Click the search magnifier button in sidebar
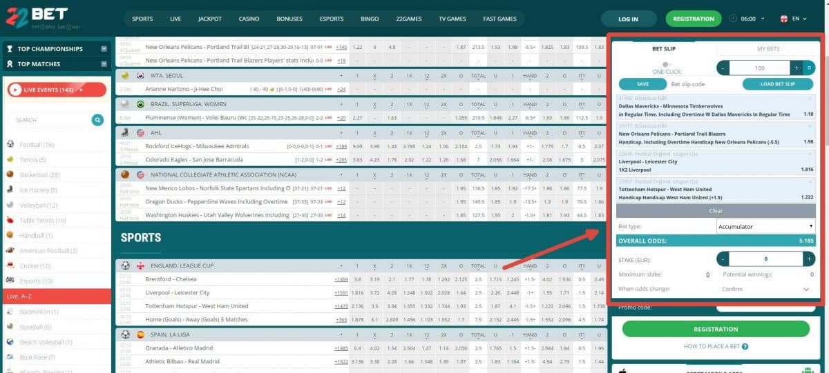 [x=98, y=120]
